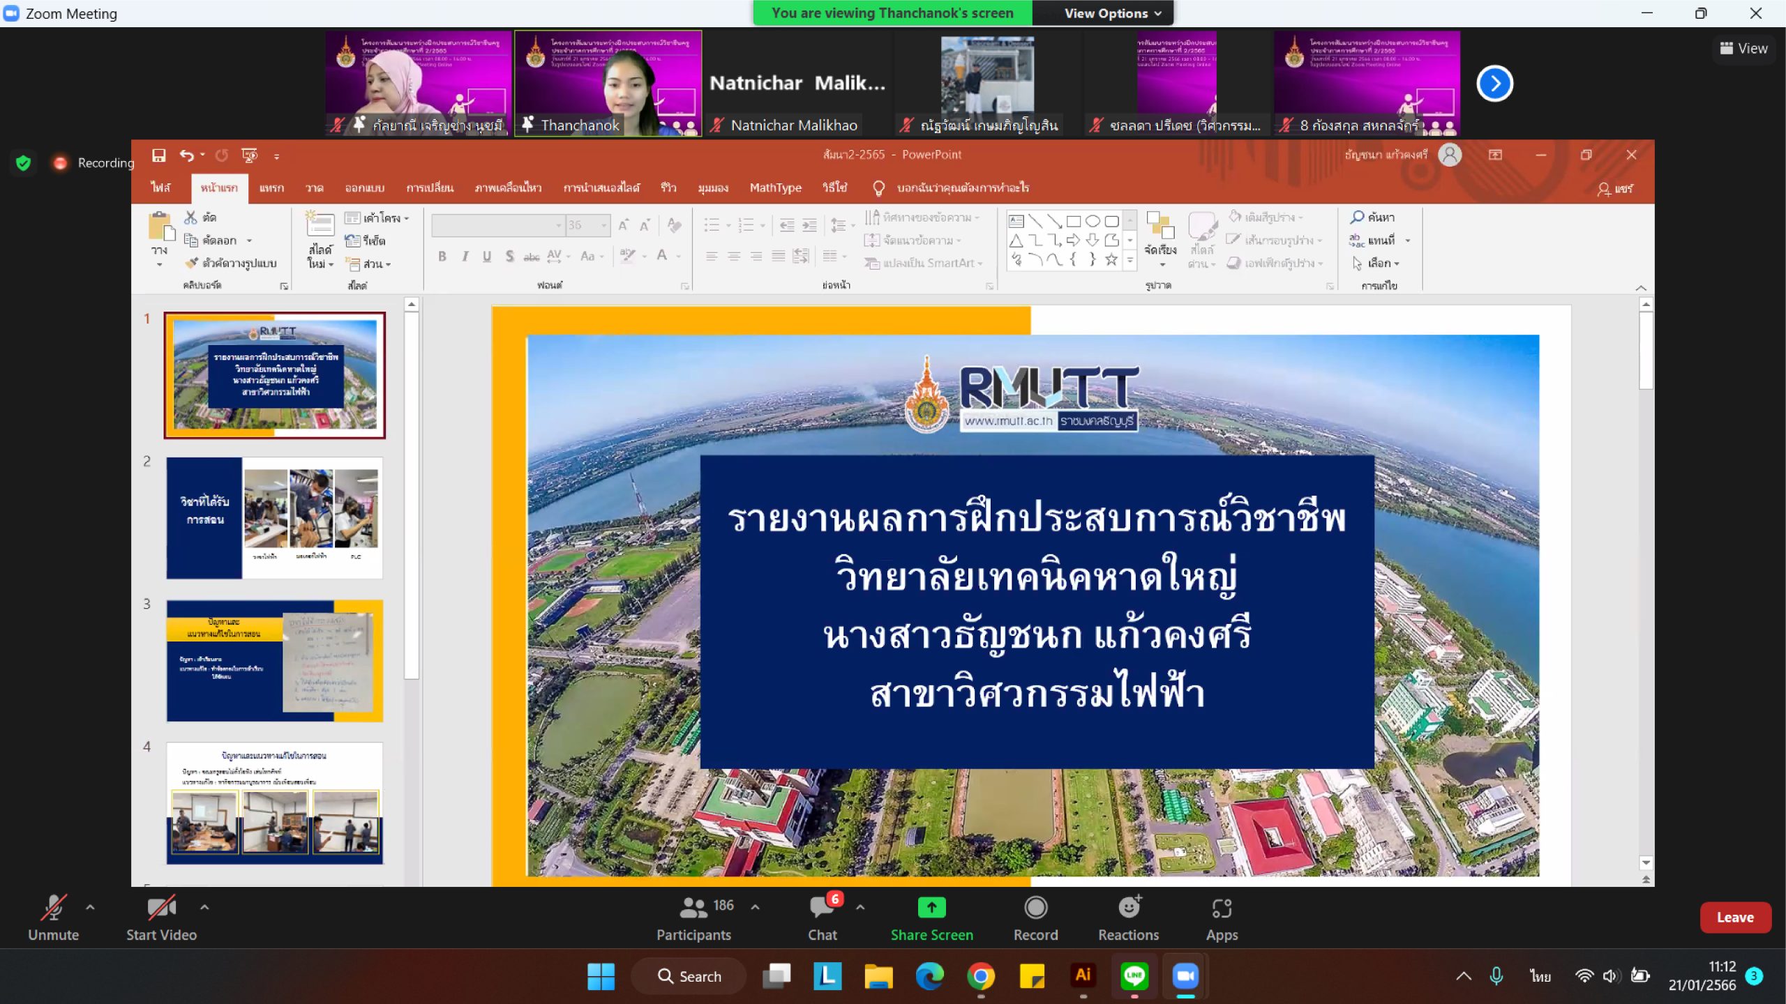The image size is (1786, 1004).
Task: Click the red Leave button
Action: tap(1735, 918)
